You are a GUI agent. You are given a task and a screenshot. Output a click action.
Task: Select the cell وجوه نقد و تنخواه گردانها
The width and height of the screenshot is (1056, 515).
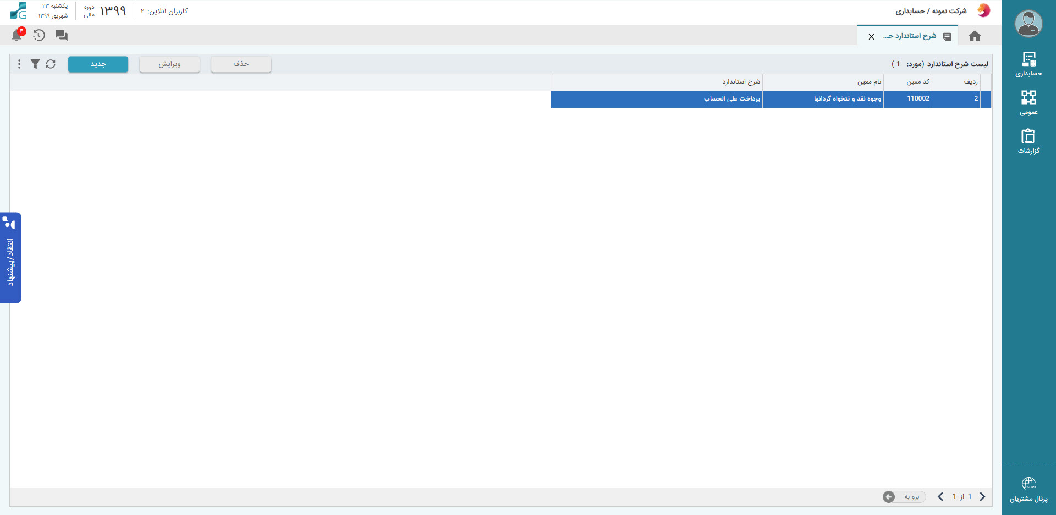[823, 99]
